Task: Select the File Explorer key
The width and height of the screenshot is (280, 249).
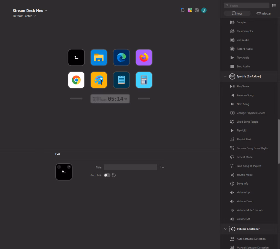Action: pyautogui.click(x=99, y=58)
